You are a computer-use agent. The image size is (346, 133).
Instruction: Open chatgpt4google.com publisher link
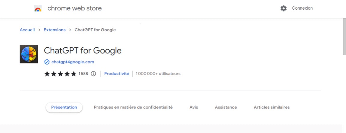pyautogui.click(x=73, y=62)
